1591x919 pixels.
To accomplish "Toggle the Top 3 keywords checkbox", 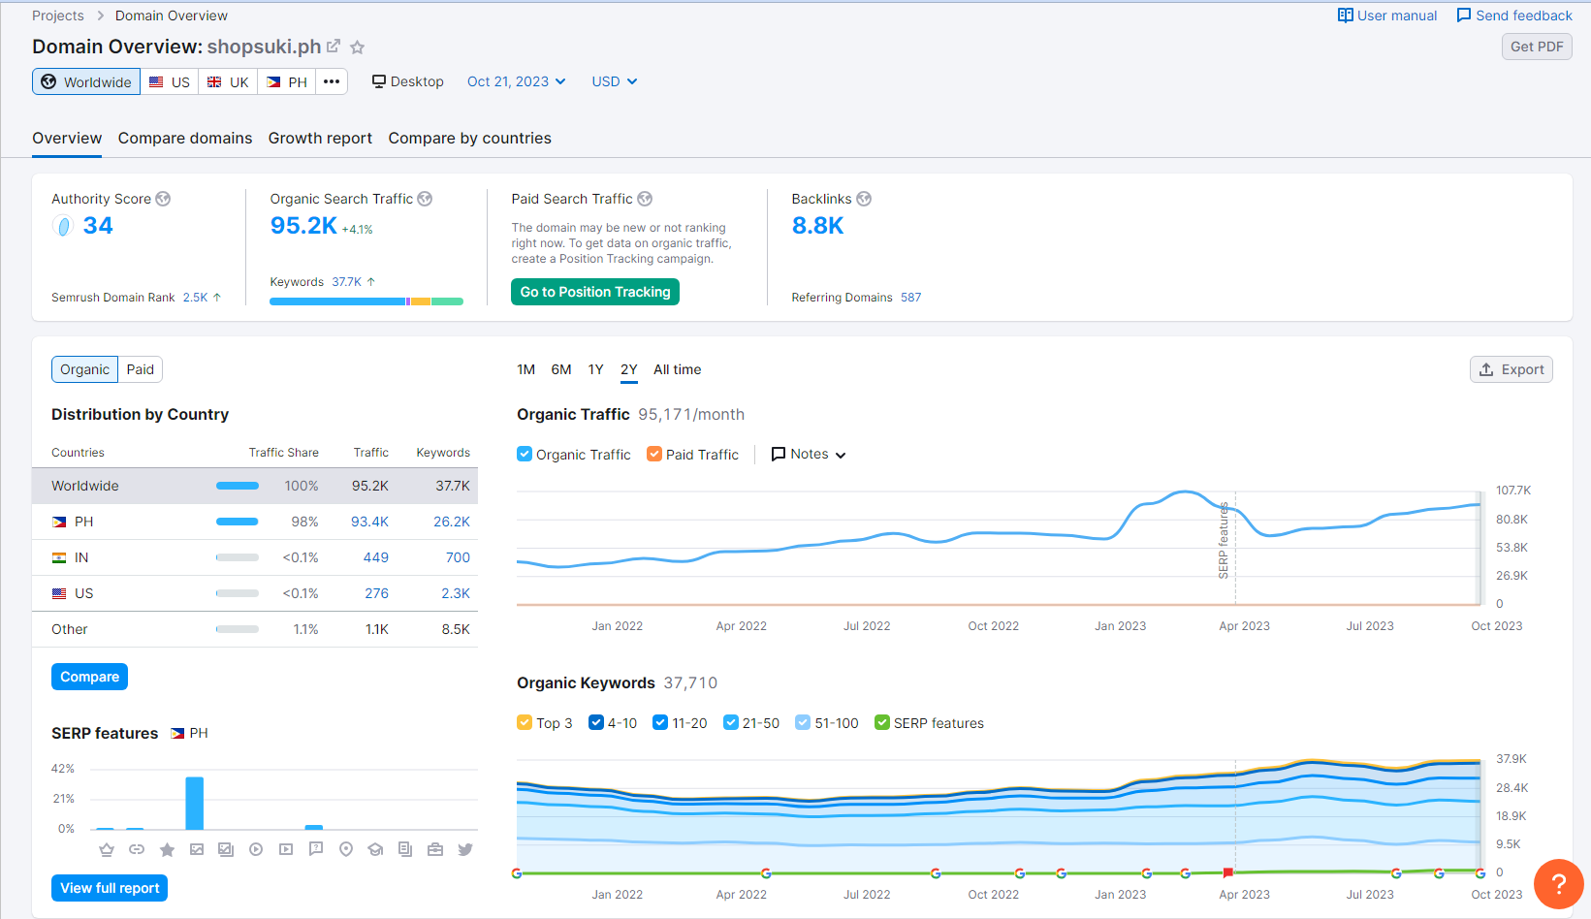I will (525, 722).
